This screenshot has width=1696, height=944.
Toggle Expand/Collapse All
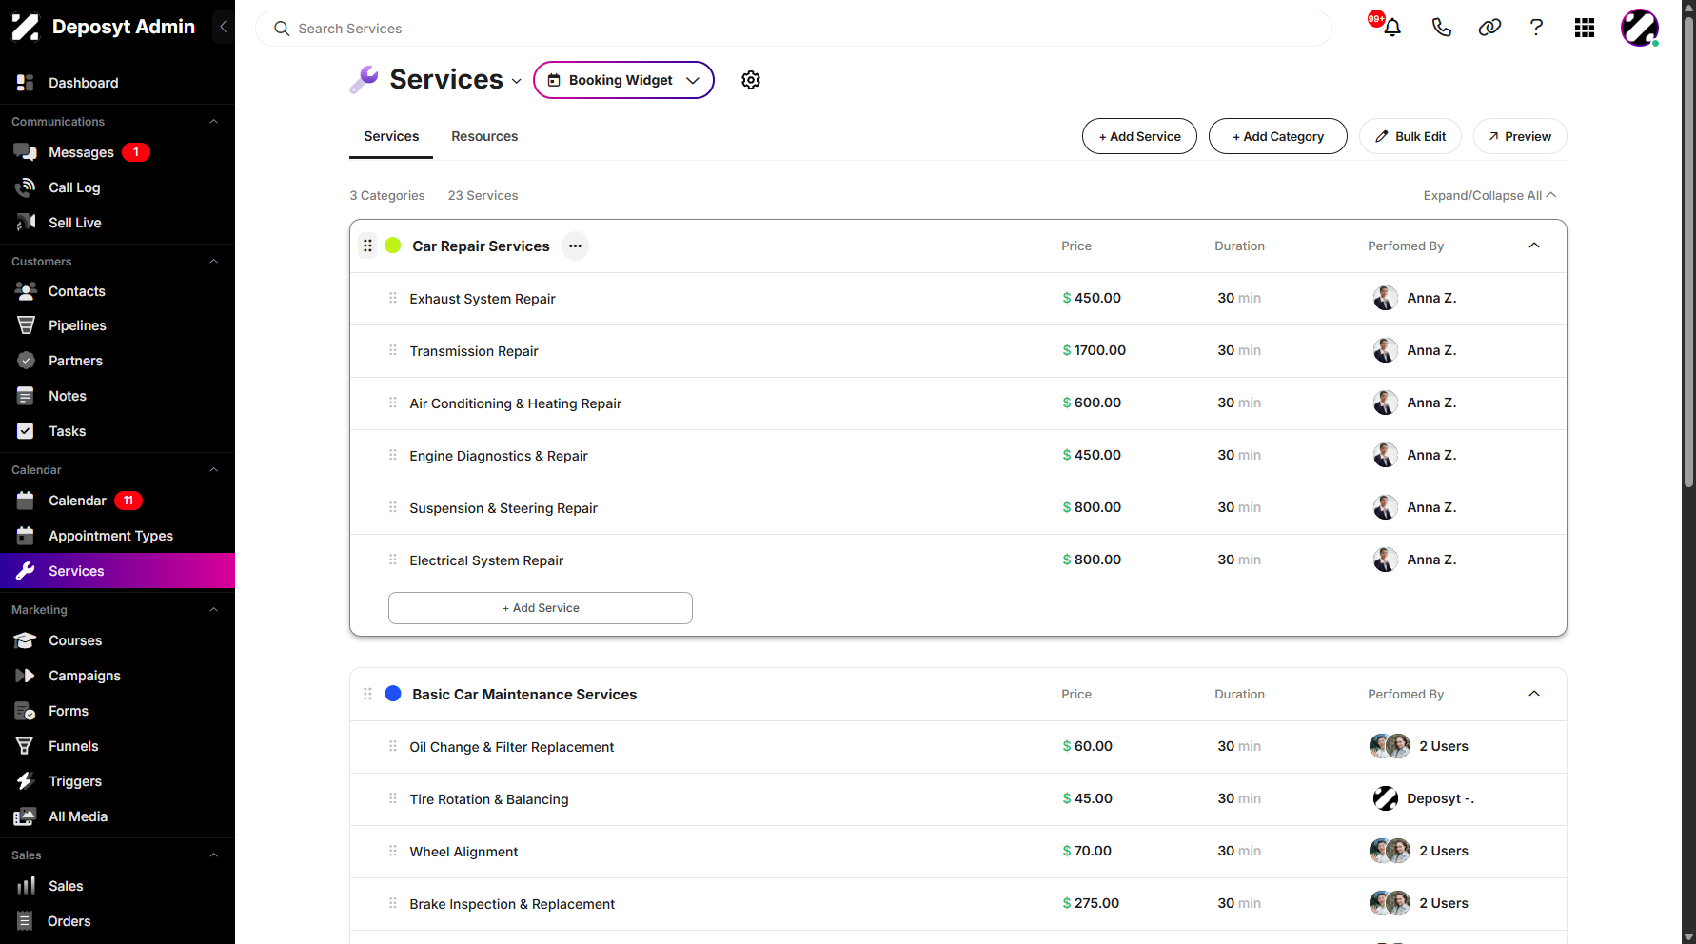tap(1489, 195)
